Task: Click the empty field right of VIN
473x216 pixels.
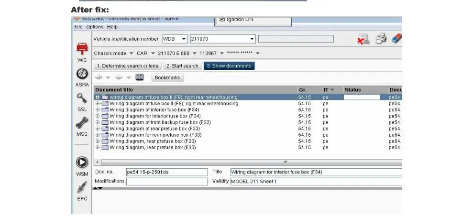Action: 296,39
